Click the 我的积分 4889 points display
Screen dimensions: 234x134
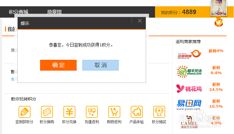point(178,12)
